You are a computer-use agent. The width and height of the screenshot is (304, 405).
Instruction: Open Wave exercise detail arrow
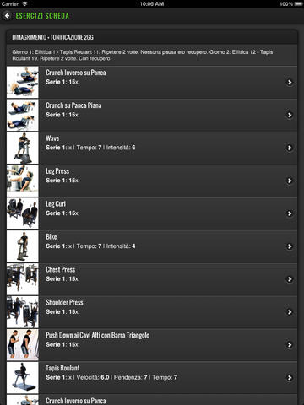[x=290, y=148]
